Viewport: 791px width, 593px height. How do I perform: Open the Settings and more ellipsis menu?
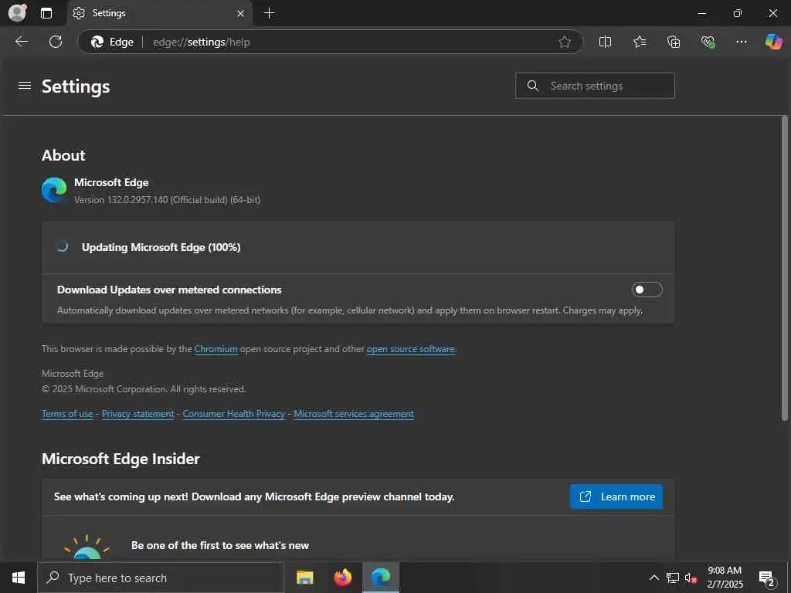point(741,42)
